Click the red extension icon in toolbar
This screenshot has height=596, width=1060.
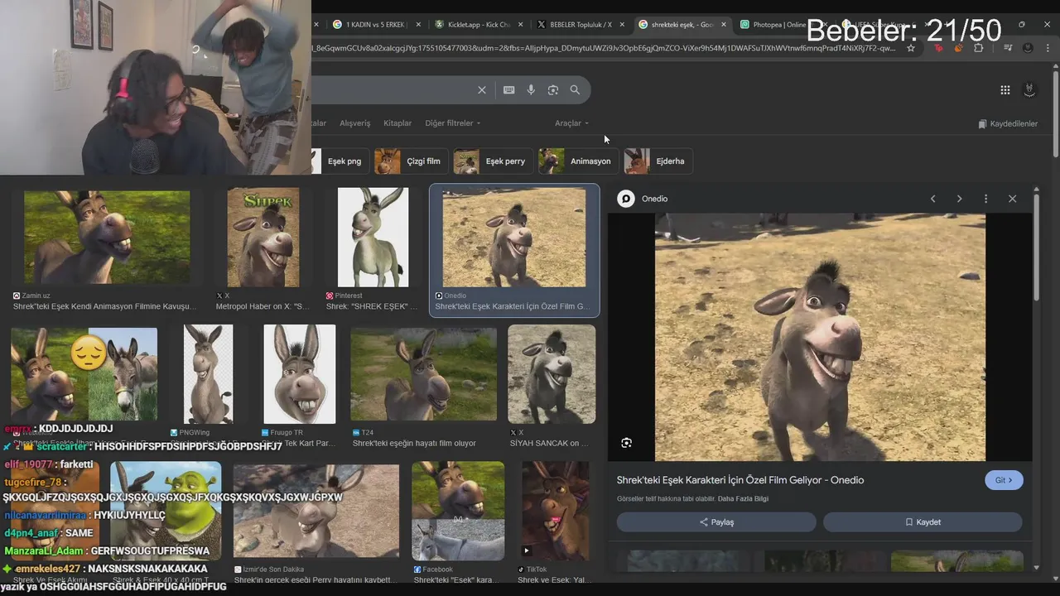pos(938,48)
